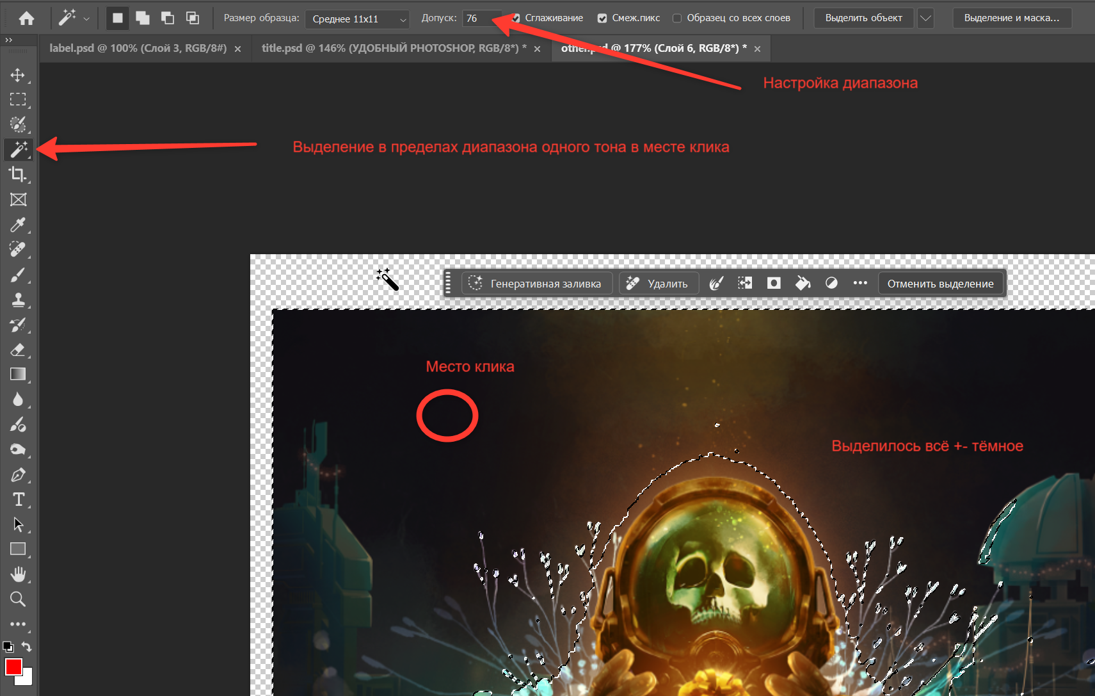The width and height of the screenshot is (1095, 696).
Task: Grab the contextual taskbar drag handle
Action: point(448,283)
